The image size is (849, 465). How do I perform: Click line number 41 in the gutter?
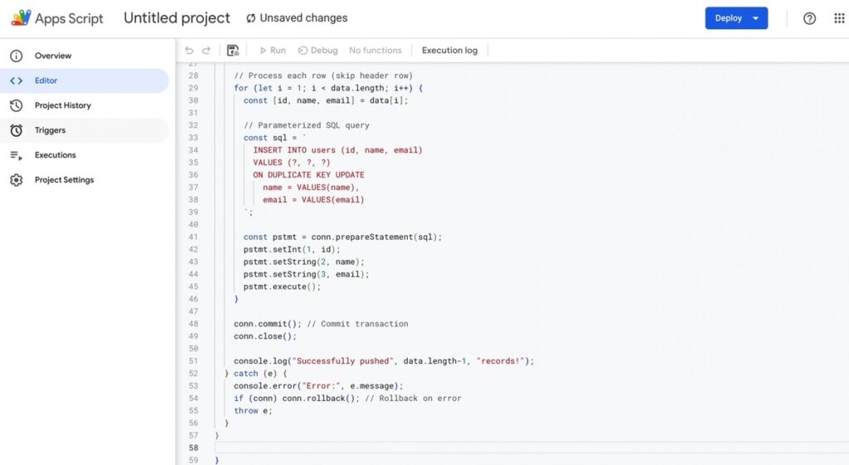[193, 237]
